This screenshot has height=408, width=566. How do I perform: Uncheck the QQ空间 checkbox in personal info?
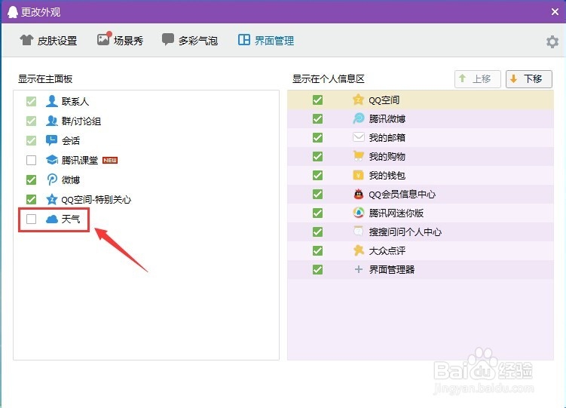click(317, 100)
